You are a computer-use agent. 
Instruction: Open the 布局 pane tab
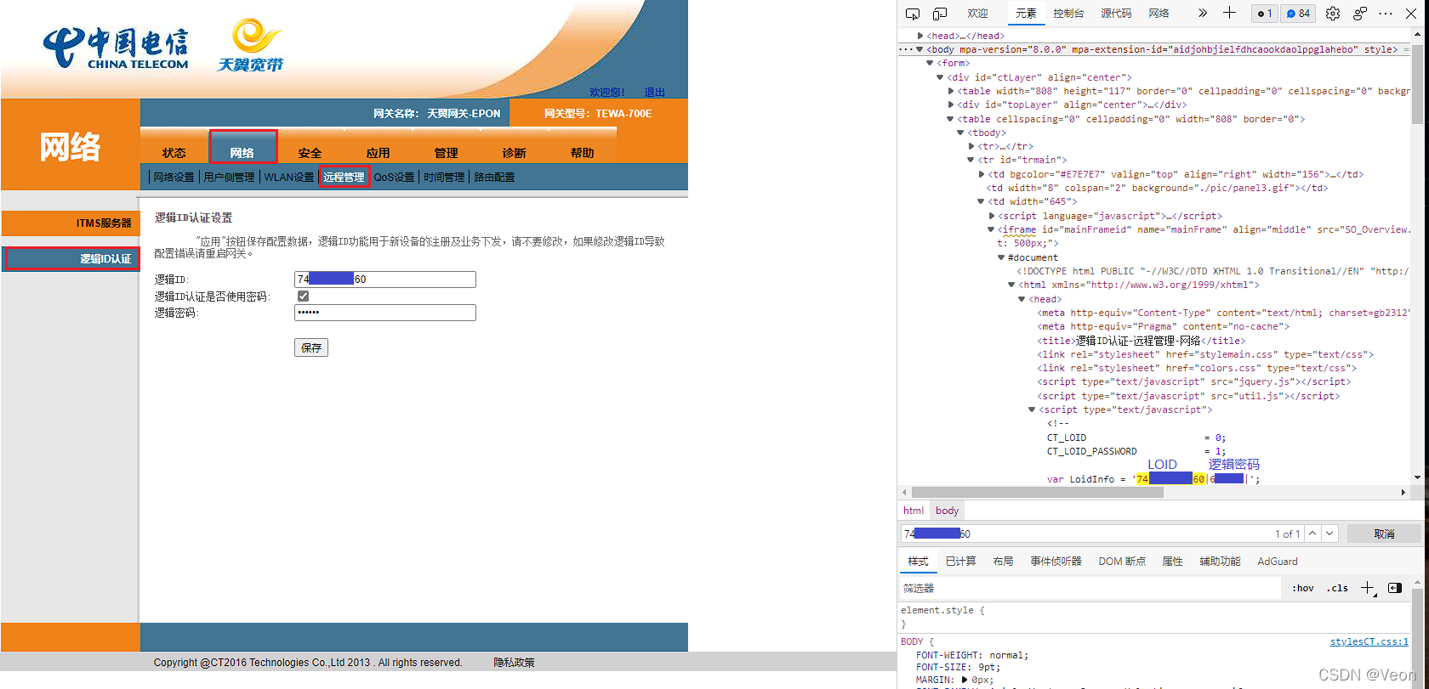(1003, 562)
